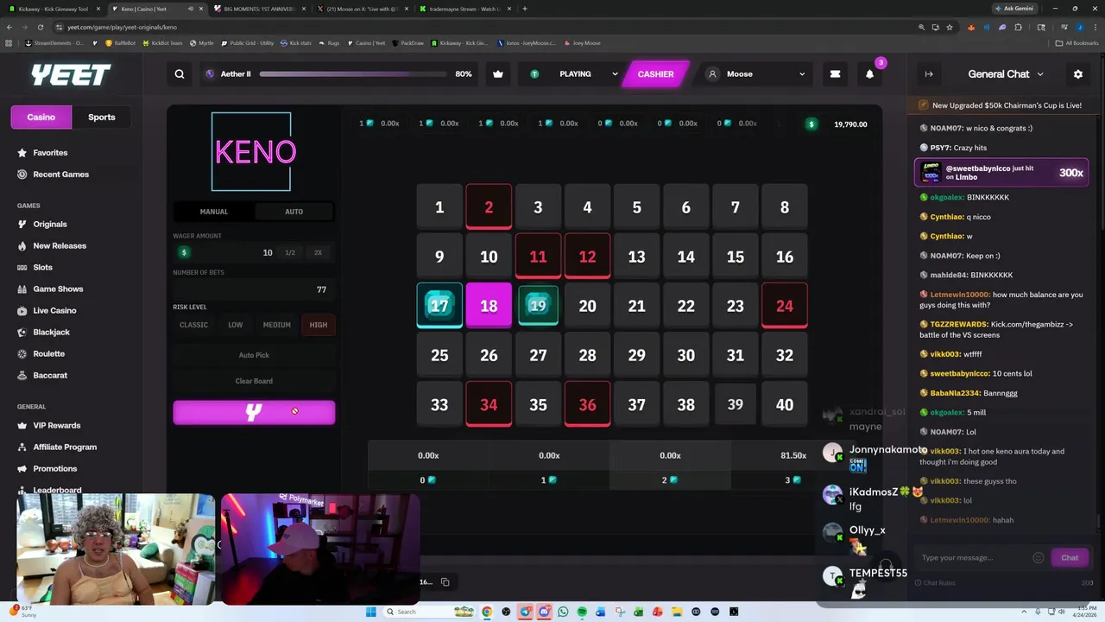
Task: Open chat settings gear icon
Action: coord(1077,74)
